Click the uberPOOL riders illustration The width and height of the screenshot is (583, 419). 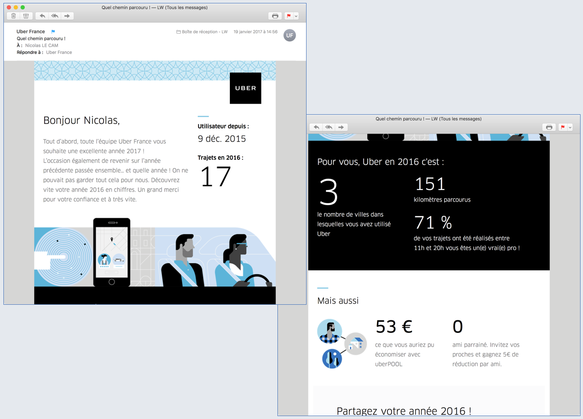pyautogui.click(x=342, y=344)
